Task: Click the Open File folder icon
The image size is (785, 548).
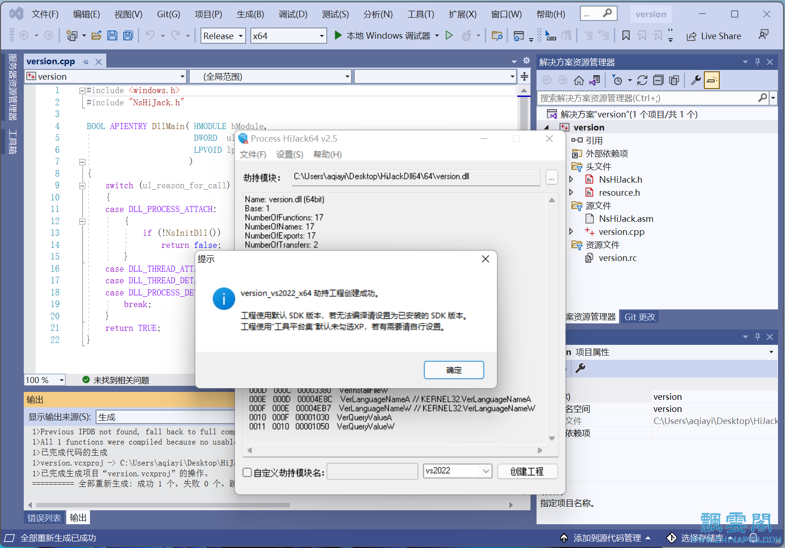Action: [x=96, y=35]
